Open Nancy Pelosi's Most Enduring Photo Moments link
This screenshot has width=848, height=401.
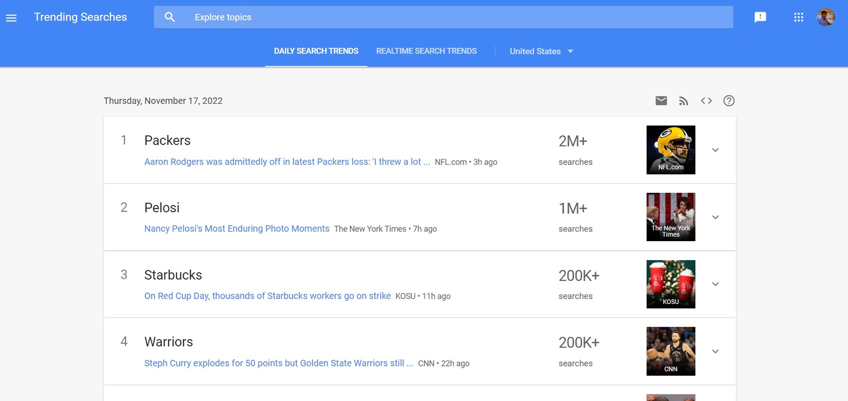click(x=237, y=229)
